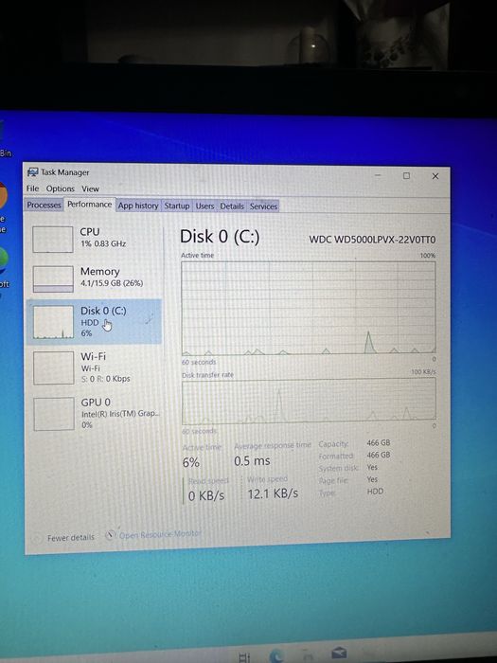The height and width of the screenshot is (663, 497).
Task: Switch to the Processes tab
Action: (x=44, y=205)
